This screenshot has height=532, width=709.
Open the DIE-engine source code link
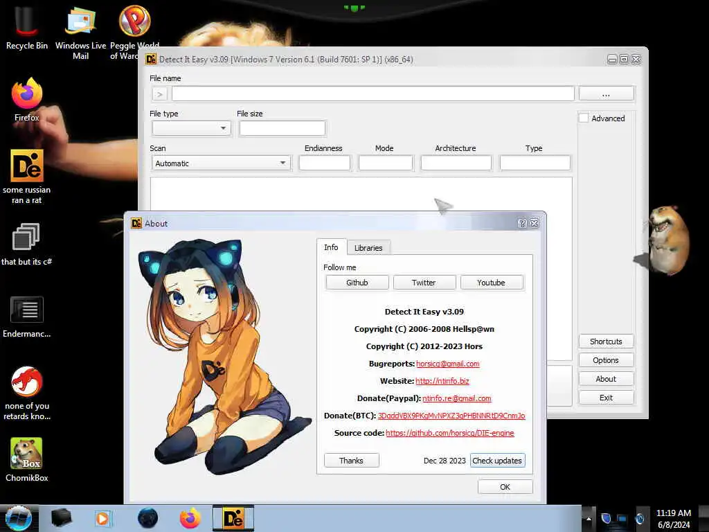(450, 433)
